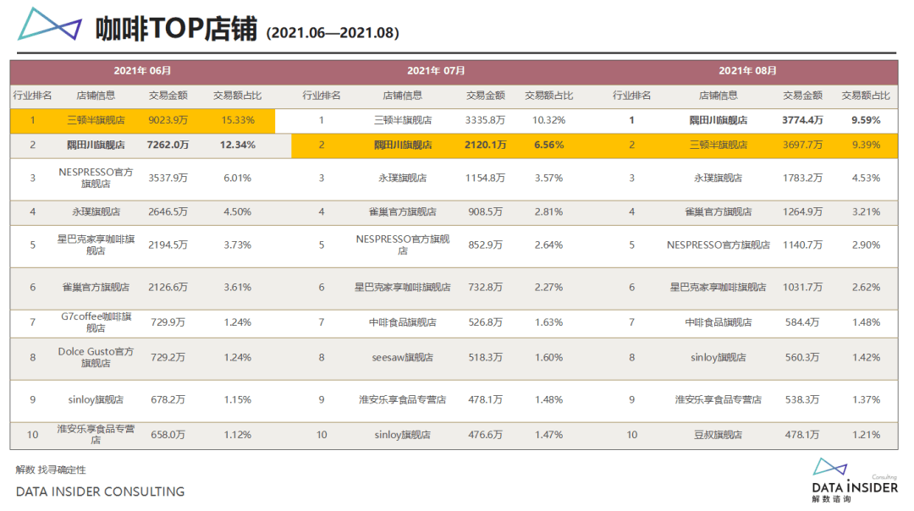
Task: Select the share value 1.12%
Action: pos(238,435)
